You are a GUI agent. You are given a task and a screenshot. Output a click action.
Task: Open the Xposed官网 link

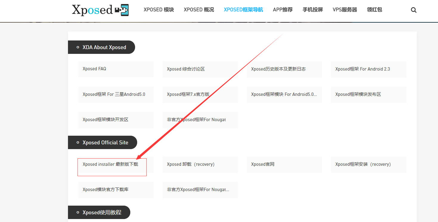point(284,165)
